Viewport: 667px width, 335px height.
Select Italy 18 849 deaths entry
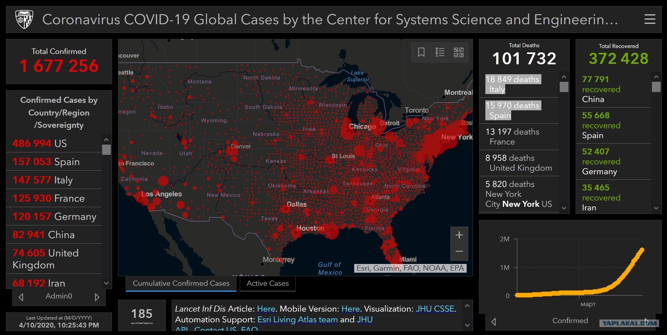click(519, 84)
